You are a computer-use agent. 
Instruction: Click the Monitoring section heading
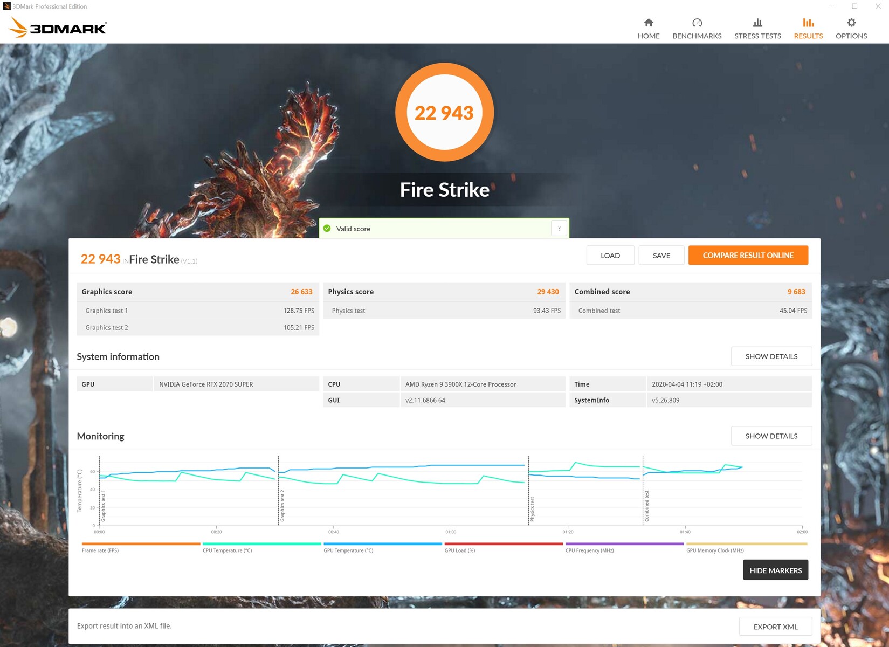click(100, 436)
